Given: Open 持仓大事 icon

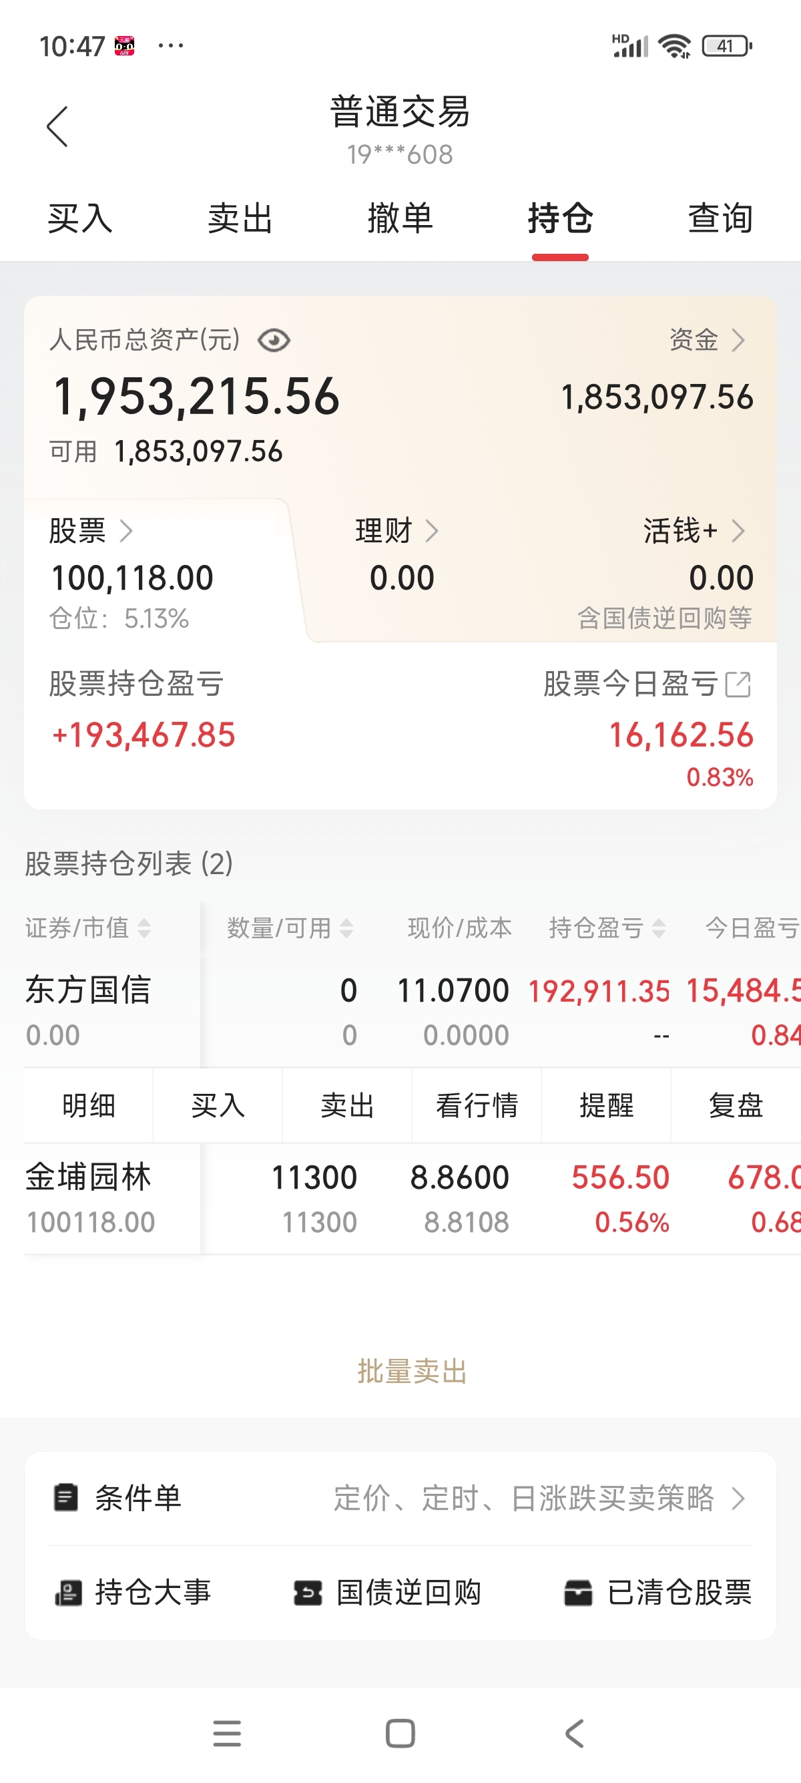Looking at the screenshot, I should [68, 1593].
